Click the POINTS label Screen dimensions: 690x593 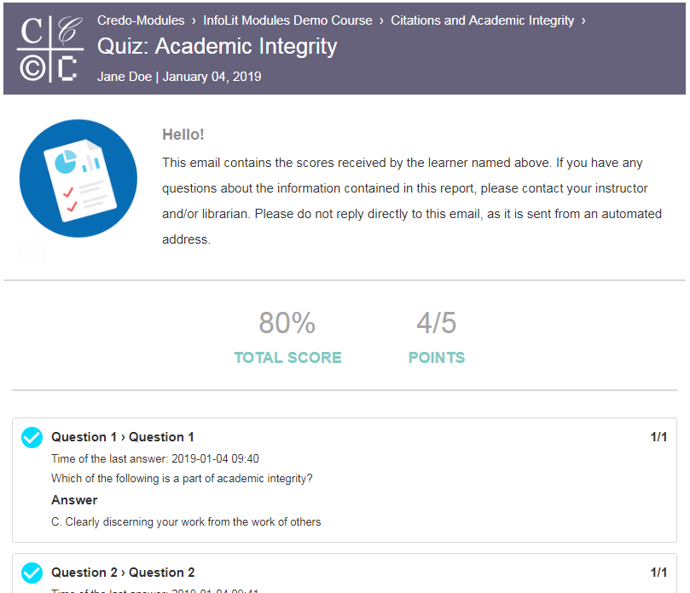tap(437, 357)
